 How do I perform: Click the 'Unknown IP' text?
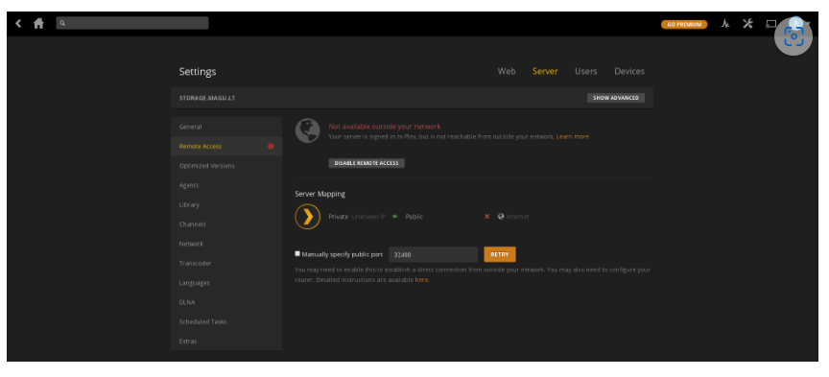[368, 217]
